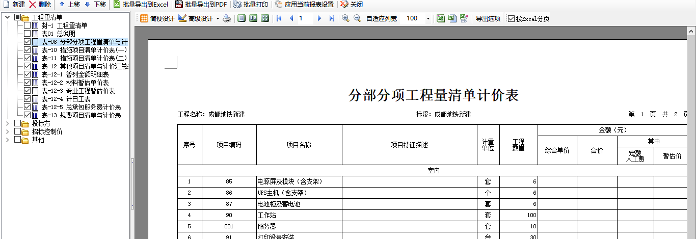The width and height of the screenshot is (696, 239).
Task: Select 封-1 工程量清单 tree item
Action: tap(64, 25)
